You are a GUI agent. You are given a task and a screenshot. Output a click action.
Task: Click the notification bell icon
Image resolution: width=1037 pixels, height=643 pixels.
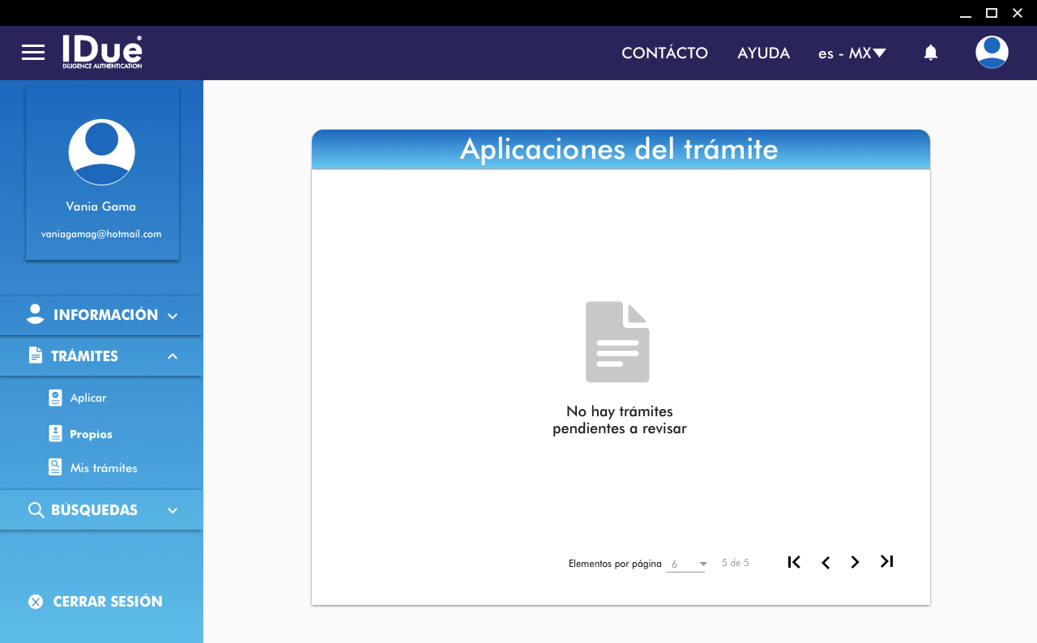pyautogui.click(x=931, y=53)
